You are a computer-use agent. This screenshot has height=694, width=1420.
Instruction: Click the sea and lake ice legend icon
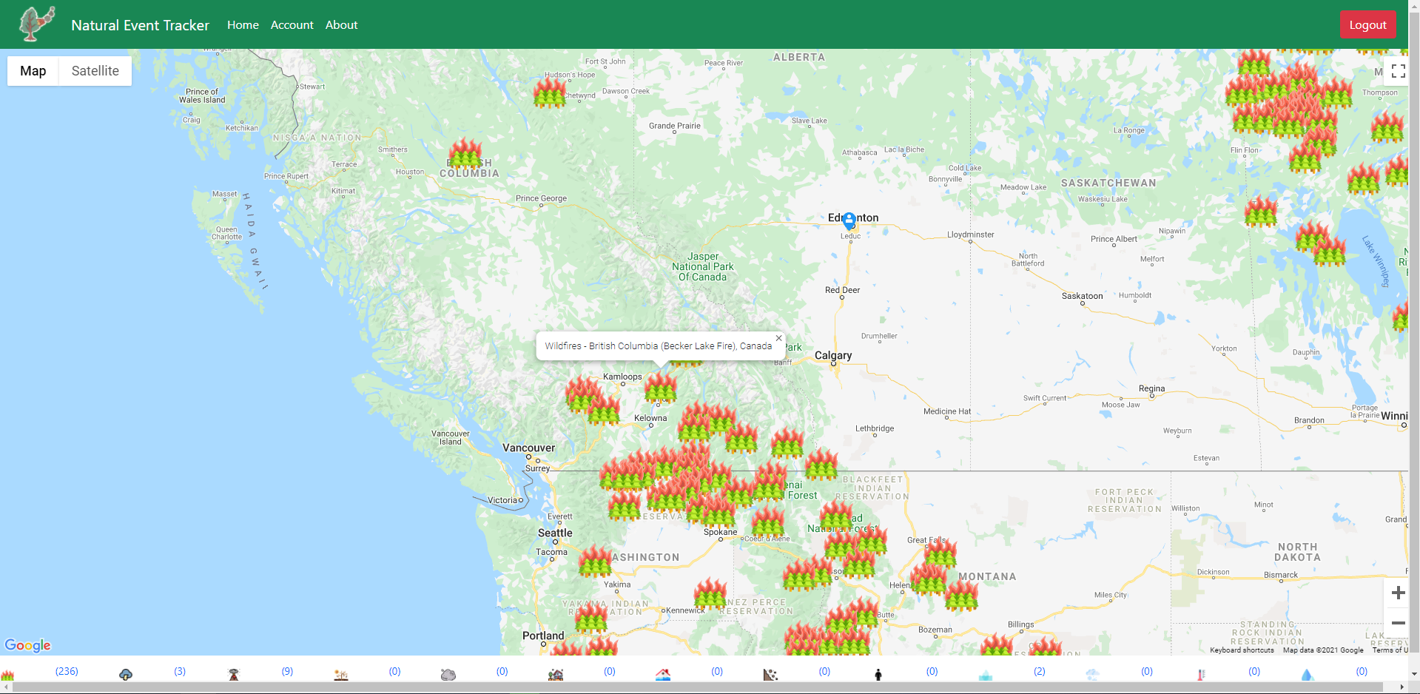986,674
